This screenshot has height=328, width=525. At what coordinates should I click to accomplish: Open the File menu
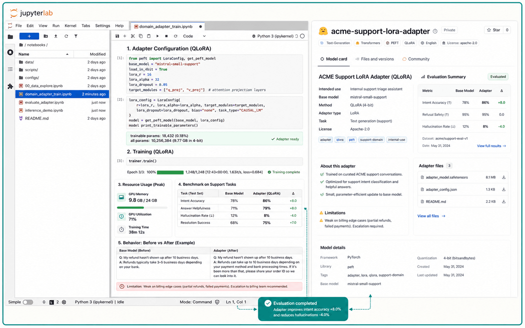(19, 26)
